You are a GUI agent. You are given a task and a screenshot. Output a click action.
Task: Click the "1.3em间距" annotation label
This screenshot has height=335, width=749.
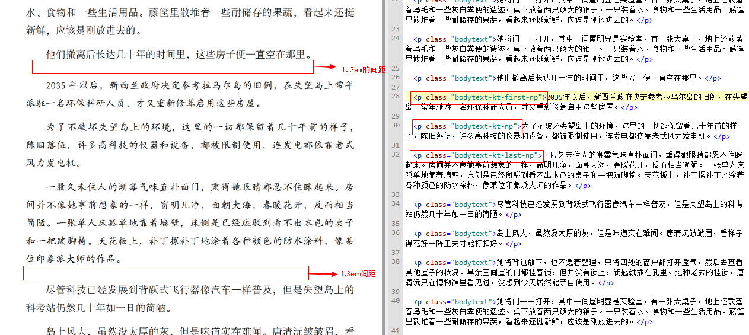coord(358,274)
